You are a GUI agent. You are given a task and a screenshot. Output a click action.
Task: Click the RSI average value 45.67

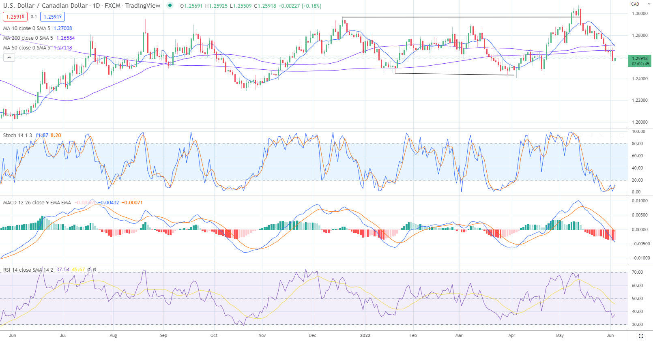click(78, 270)
